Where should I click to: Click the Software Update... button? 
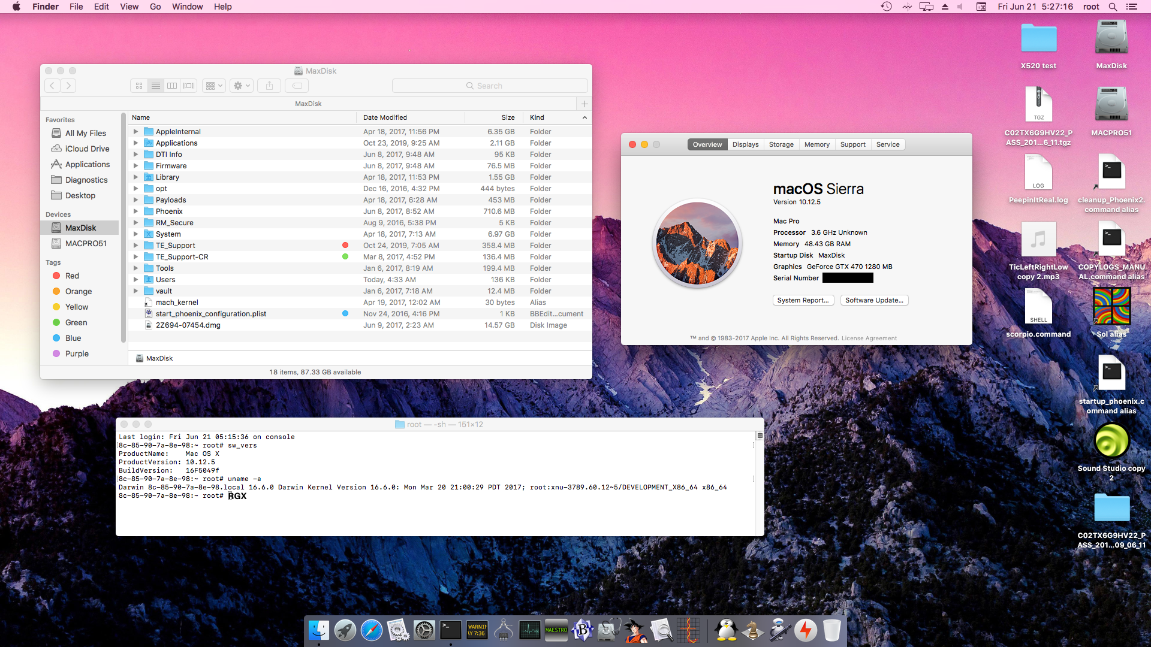click(874, 300)
